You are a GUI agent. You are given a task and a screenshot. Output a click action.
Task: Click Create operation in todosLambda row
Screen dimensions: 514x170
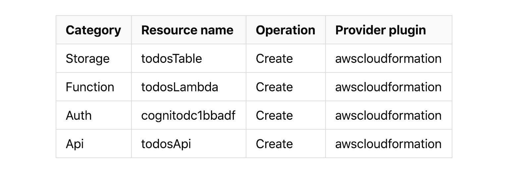tap(274, 87)
